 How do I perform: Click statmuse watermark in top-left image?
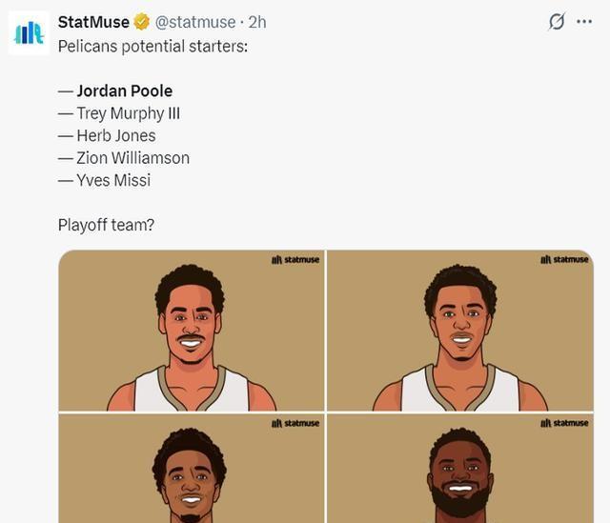pyautogui.click(x=295, y=259)
